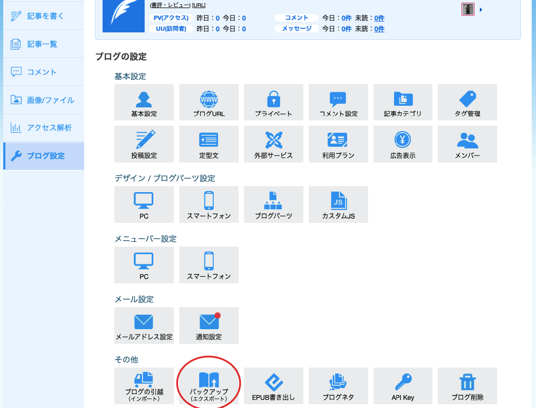
Task: Open the EPUB書き出し tile
Action: (x=274, y=386)
